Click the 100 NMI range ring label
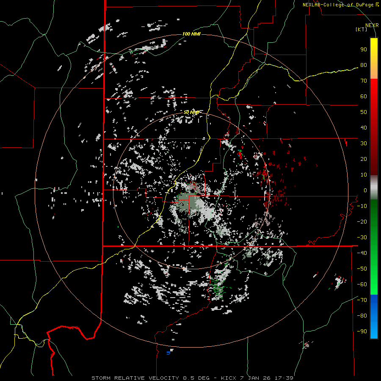Screen dimensions: 381x381 tap(191, 34)
